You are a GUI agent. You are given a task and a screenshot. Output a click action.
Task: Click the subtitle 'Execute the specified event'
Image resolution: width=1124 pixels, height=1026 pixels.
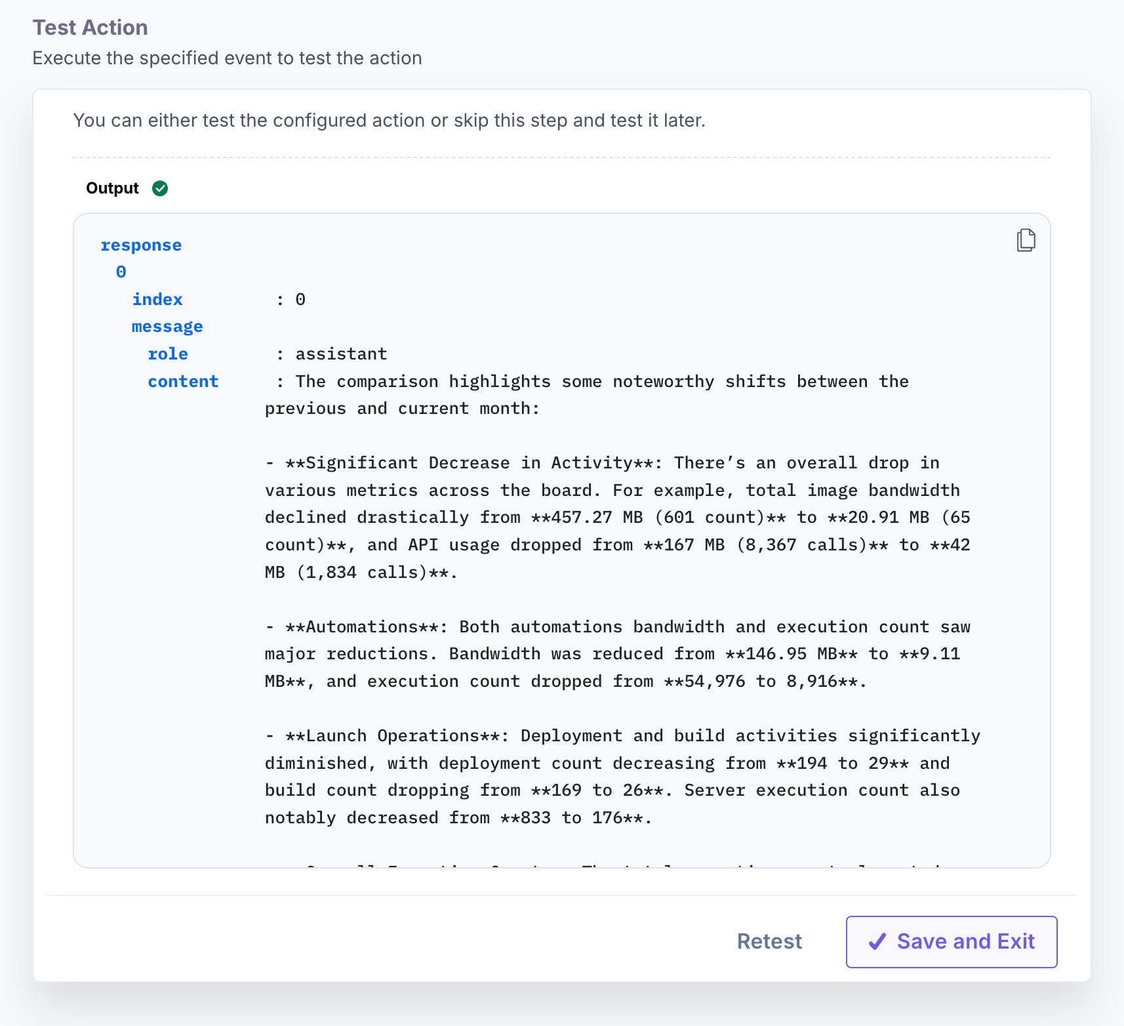pos(228,58)
